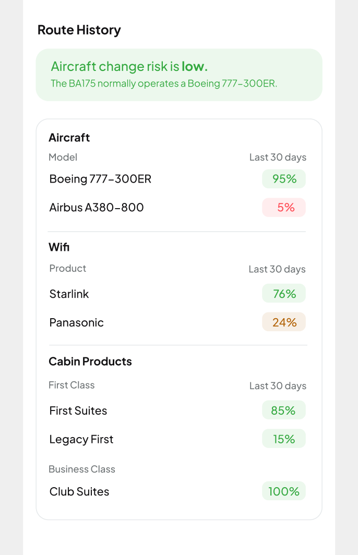
Task: Select the Panasonic wifi product
Action: (x=177, y=322)
